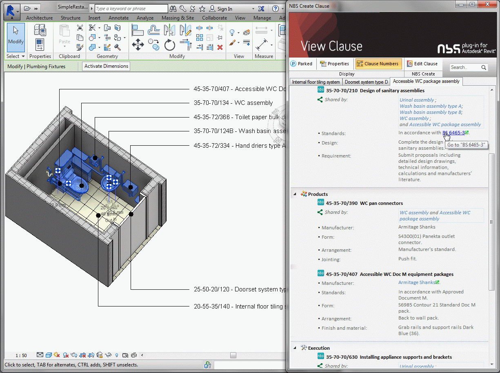Click the red Delete icon in ribbon
Image resolution: width=500 pixels, height=373 pixels.
220,47
